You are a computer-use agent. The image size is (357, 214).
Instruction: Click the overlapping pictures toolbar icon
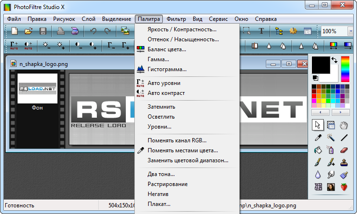click(125, 31)
